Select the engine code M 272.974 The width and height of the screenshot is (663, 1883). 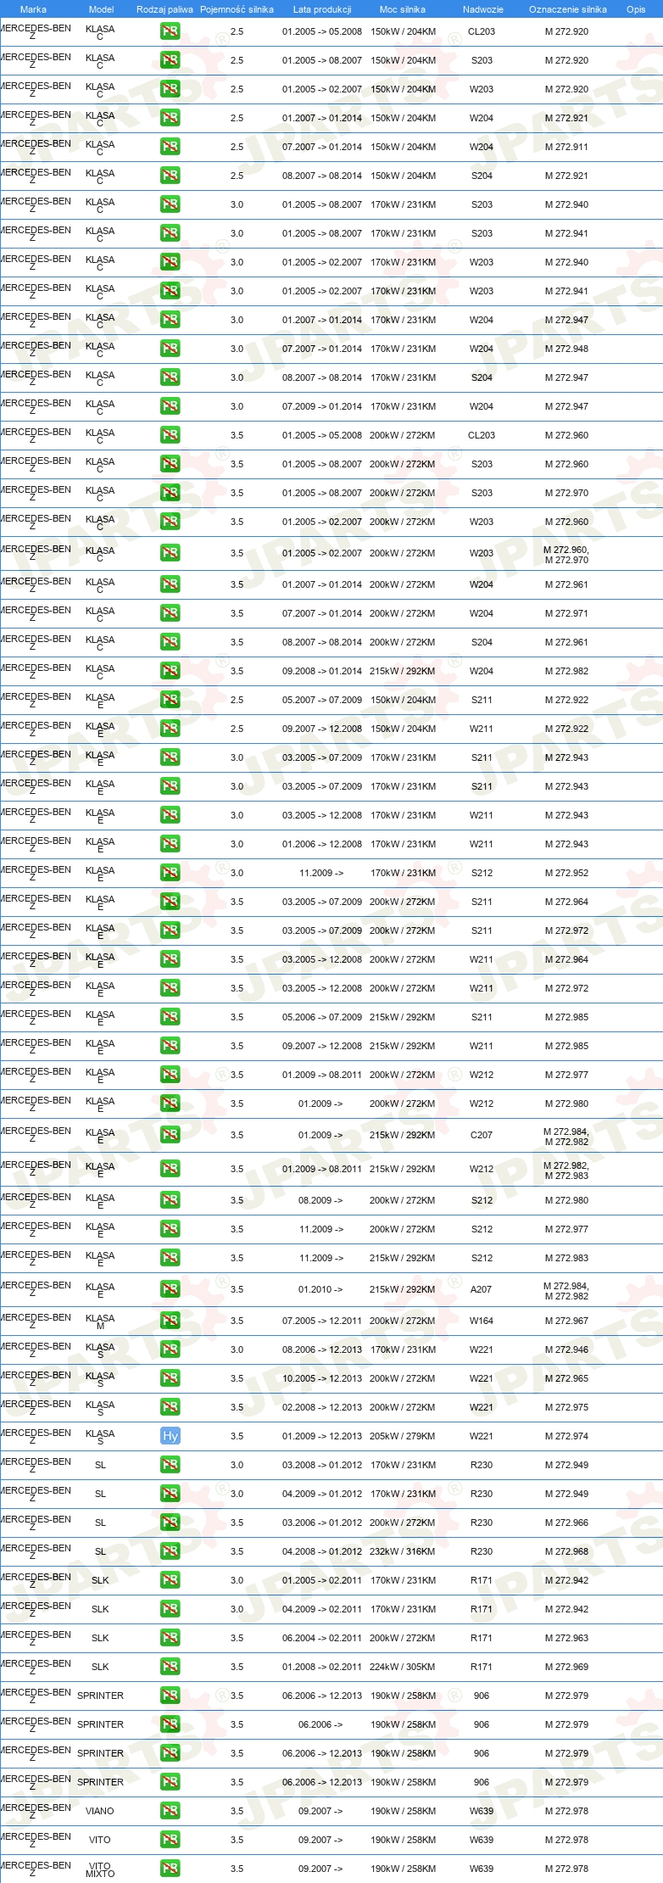click(566, 1436)
